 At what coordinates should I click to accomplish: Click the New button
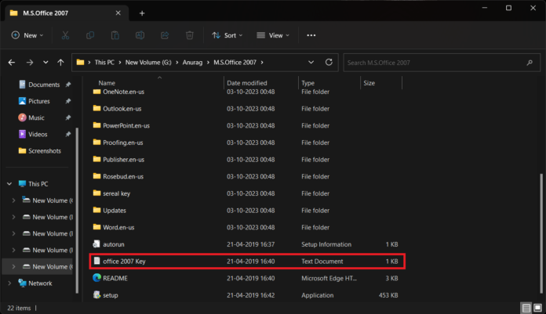(x=27, y=35)
